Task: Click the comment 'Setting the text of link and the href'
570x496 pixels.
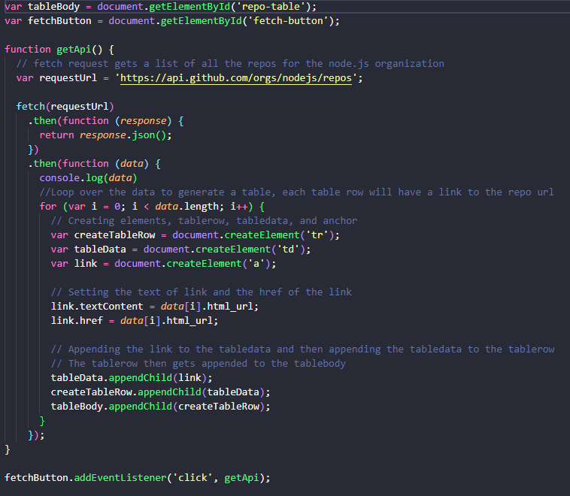Action: pyautogui.click(x=202, y=292)
